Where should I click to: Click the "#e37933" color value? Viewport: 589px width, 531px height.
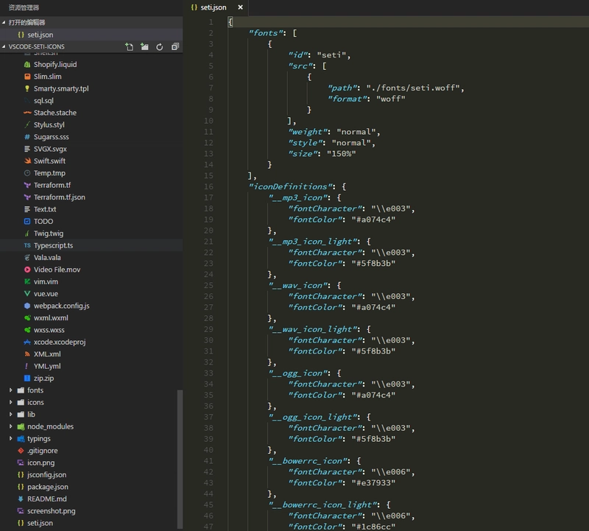[x=373, y=482]
